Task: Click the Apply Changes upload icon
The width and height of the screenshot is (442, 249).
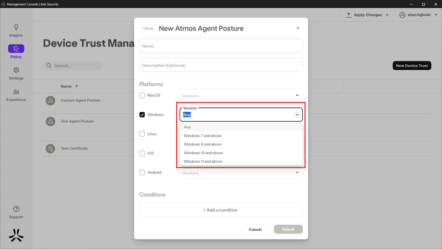Action: (349, 15)
